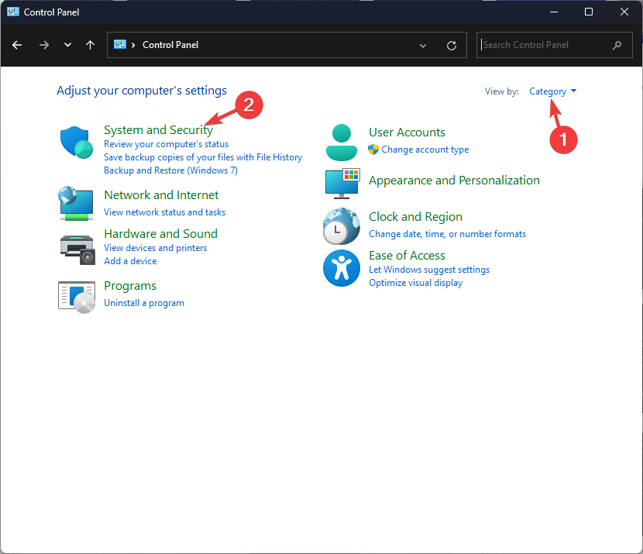Open Appearance and Personalization category
This screenshot has height=554, width=643.
coord(454,181)
